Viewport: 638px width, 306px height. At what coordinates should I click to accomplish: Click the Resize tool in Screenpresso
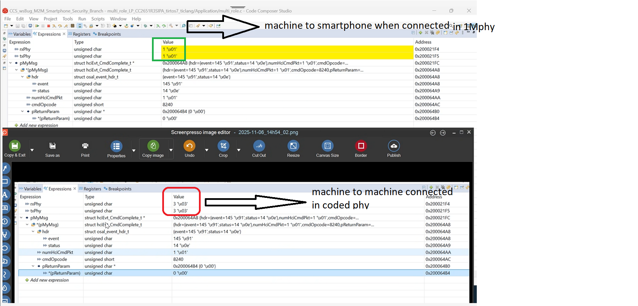pyautogui.click(x=293, y=149)
